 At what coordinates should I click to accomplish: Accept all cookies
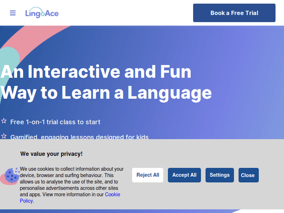(x=184, y=175)
